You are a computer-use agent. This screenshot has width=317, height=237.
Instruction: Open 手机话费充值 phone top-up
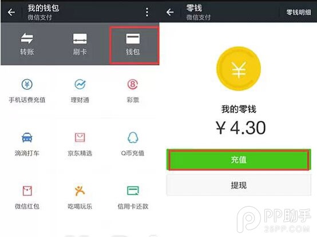pyautogui.click(x=27, y=91)
